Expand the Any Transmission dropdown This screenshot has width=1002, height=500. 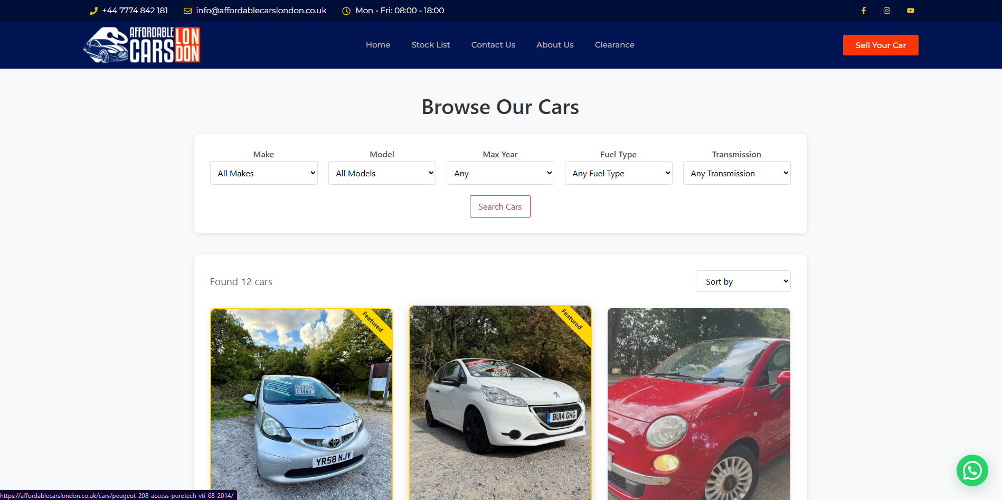[736, 173]
